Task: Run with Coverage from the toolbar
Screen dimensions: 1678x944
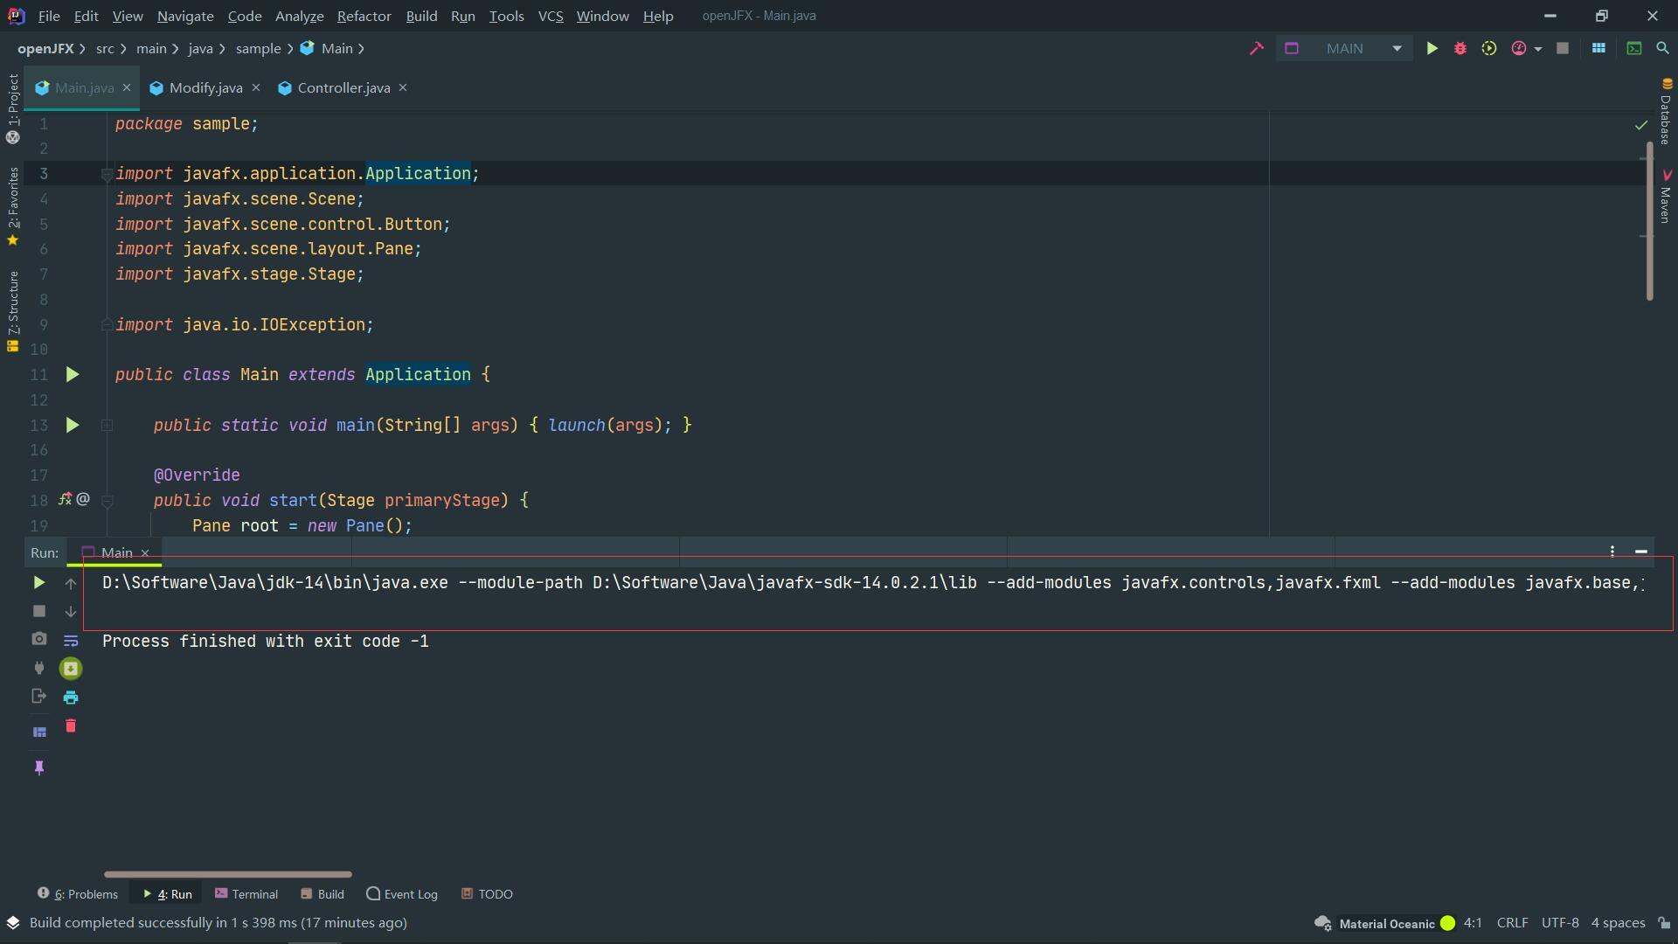Action: pos(1489,49)
